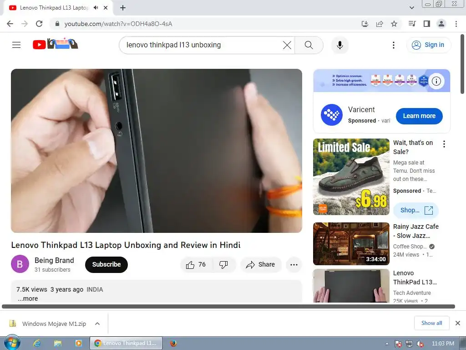Toggle Chrome side panel
The height and width of the screenshot is (350, 466).
pos(427,24)
